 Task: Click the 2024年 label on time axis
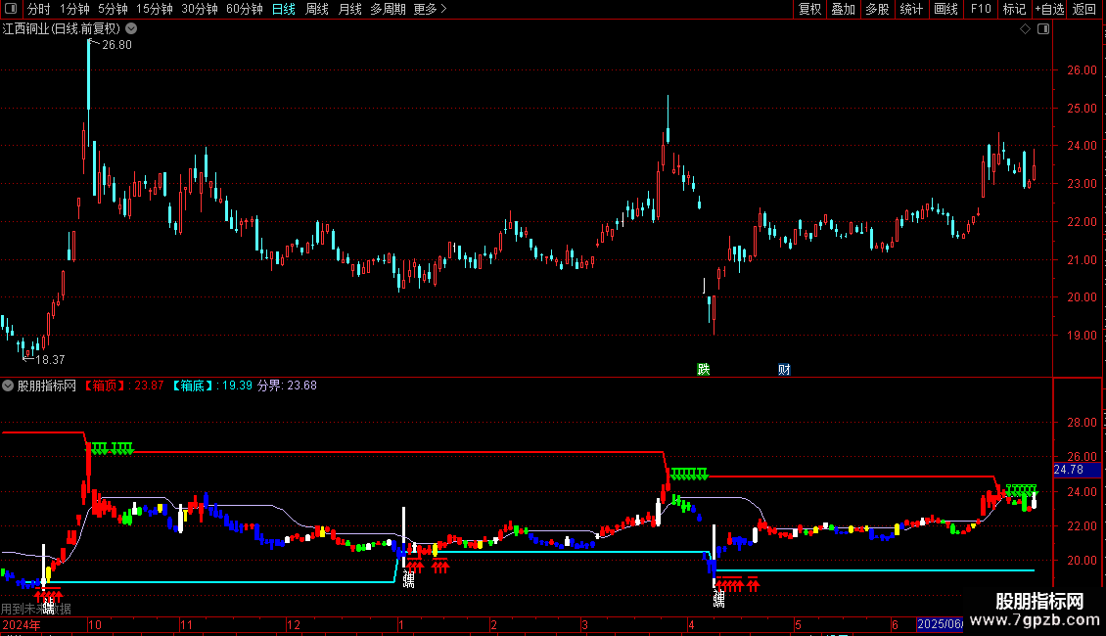click(22, 624)
